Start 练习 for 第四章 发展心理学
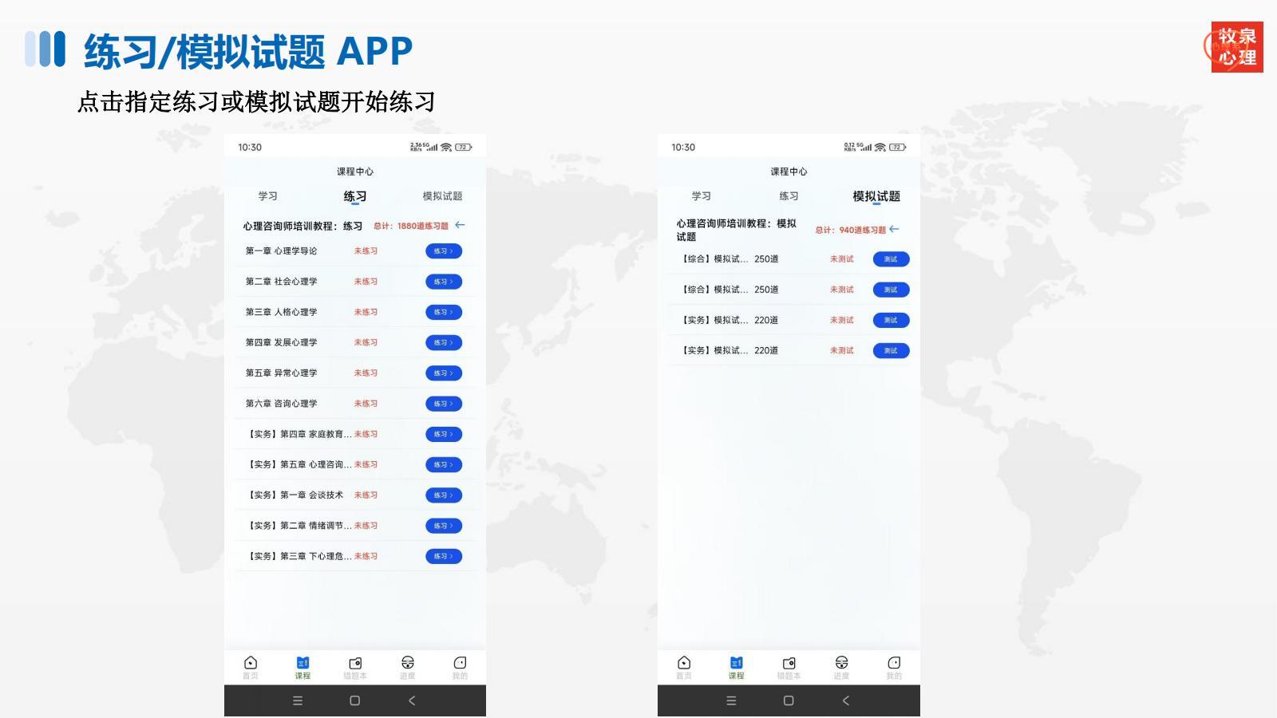The image size is (1277, 718). pyautogui.click(x=443, y=343)
